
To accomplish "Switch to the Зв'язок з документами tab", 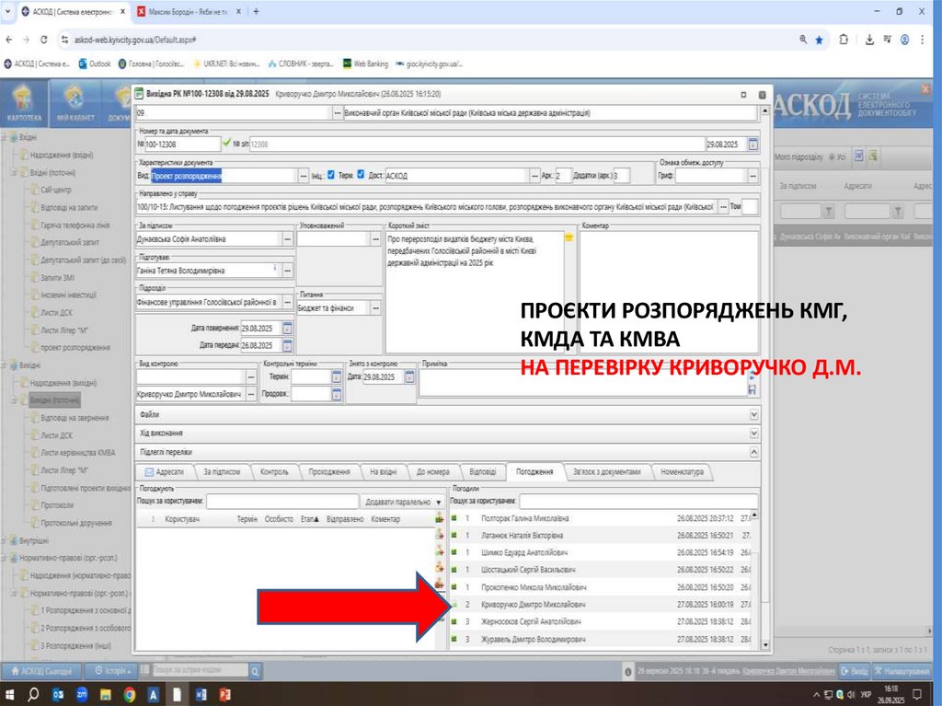I will pos(607,472).
